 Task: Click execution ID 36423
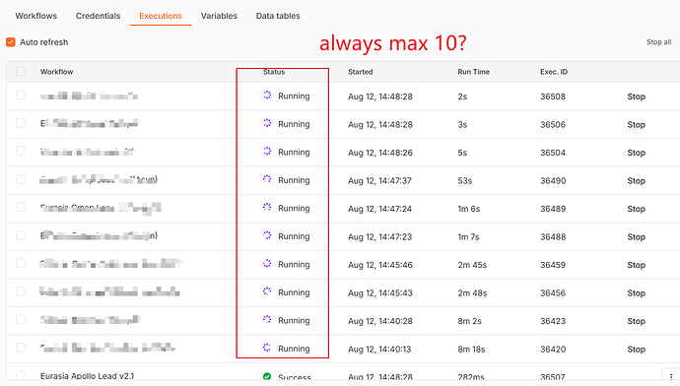553,321
